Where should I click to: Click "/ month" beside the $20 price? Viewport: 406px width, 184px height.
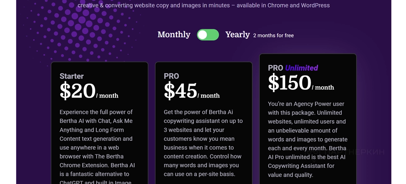(108, 96)
